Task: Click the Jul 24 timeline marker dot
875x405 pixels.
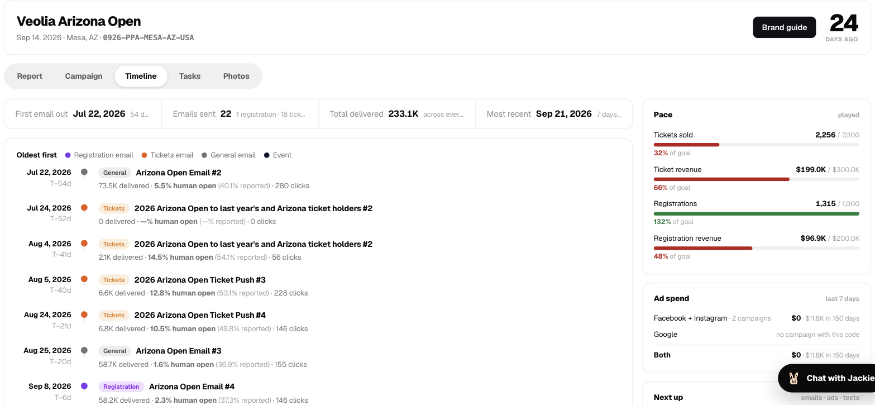Action: click(84, 208)
